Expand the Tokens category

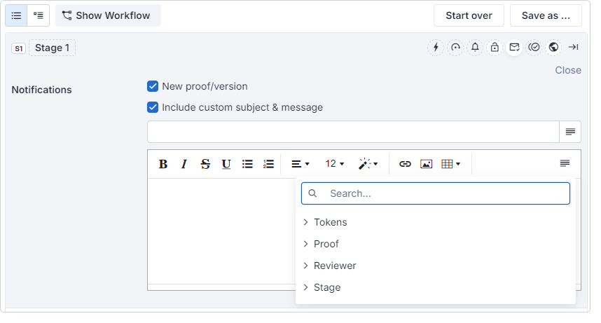[x=331, y=222]
